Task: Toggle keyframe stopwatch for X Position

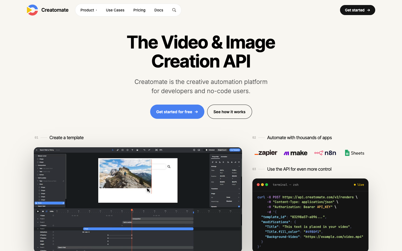Action: (x=53, y=235)
